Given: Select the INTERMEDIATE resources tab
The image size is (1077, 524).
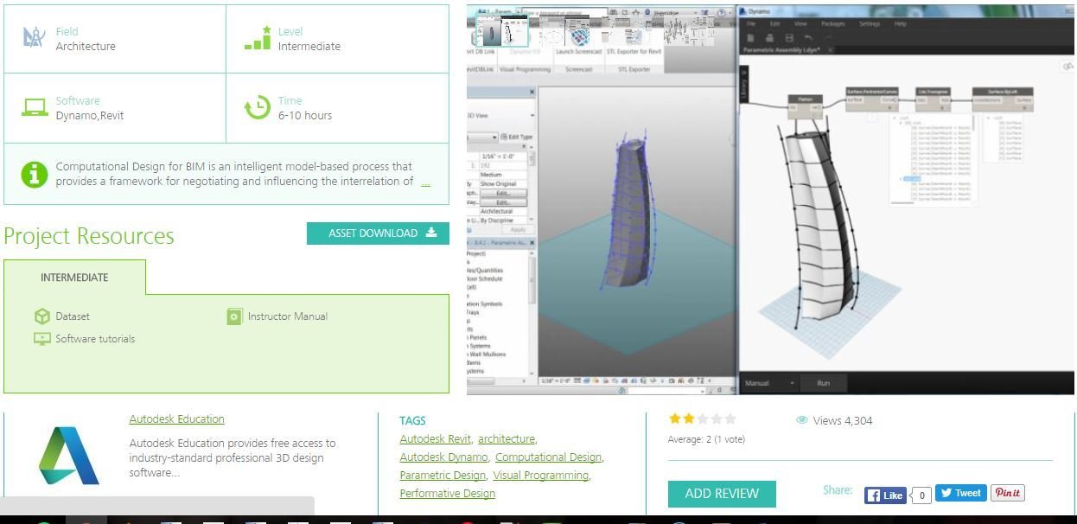Looking at the screenshot, I should click(x=74, y=278).
